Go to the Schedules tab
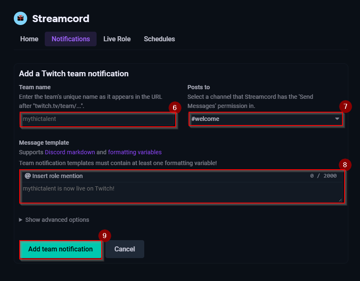 tap(159, 39)
